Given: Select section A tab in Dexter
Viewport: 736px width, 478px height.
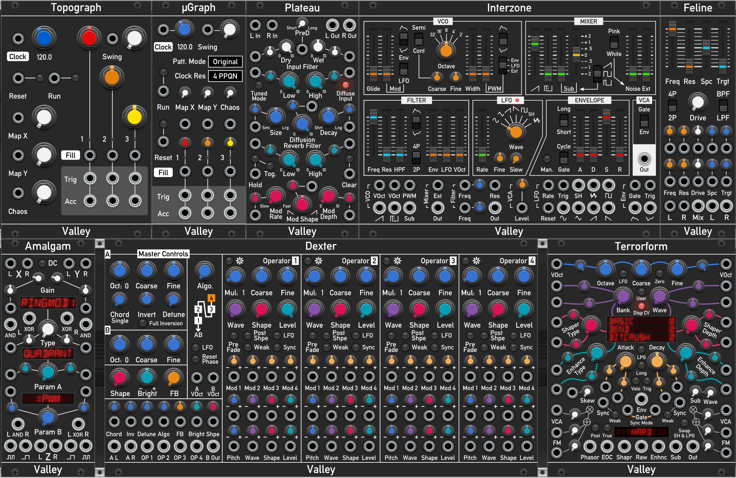Looking at the screenshot, I should click(x=108, y=254).
